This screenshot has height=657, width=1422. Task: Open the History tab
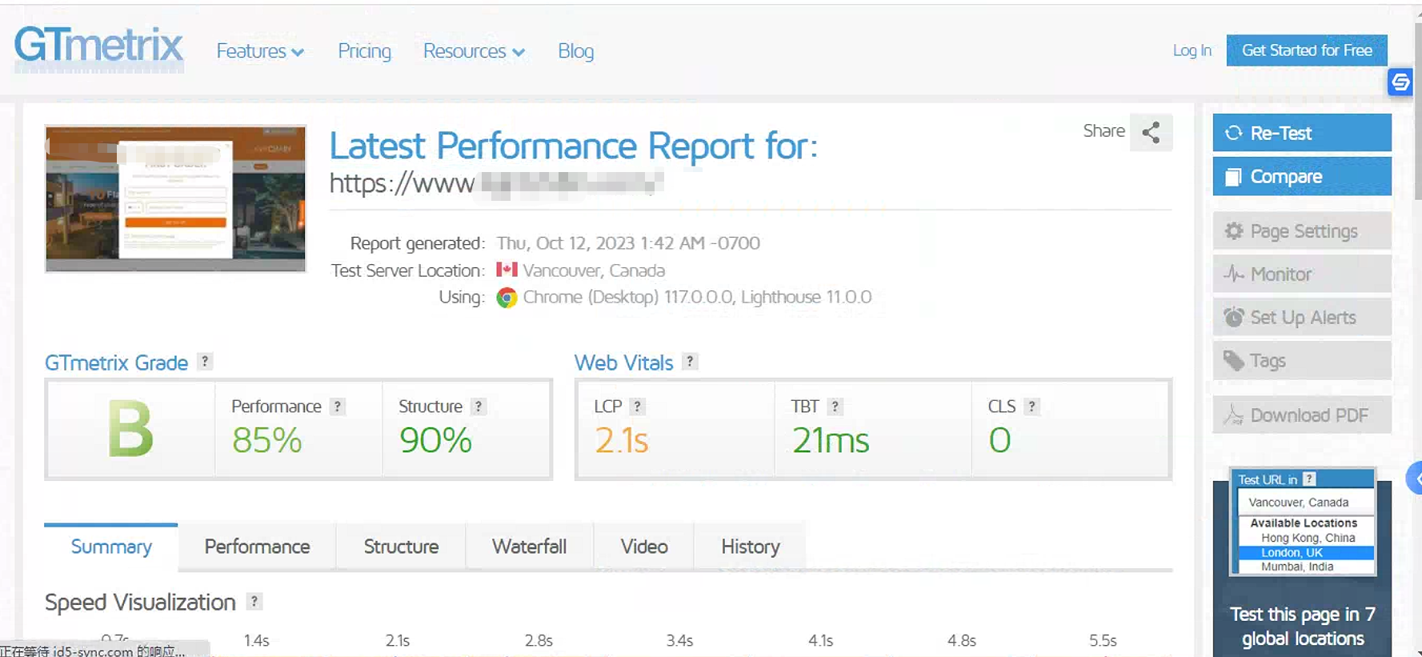tap(750, 547)
